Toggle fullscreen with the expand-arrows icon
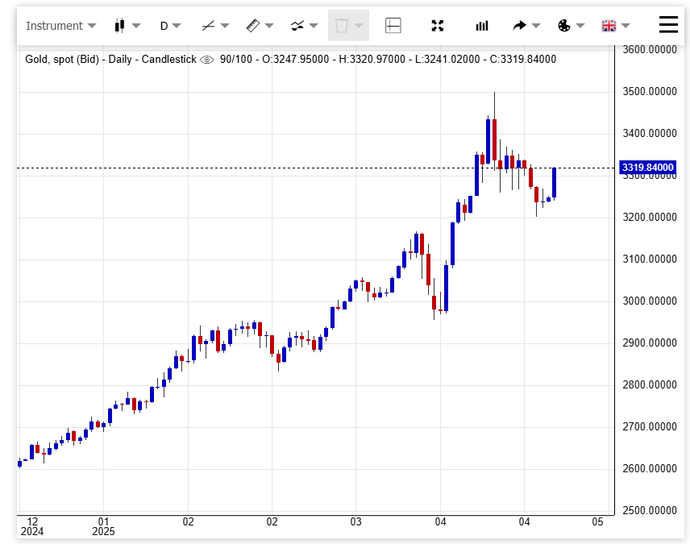Image resolution: width=690 pixels, height=544 pixels. pos(438,26)
